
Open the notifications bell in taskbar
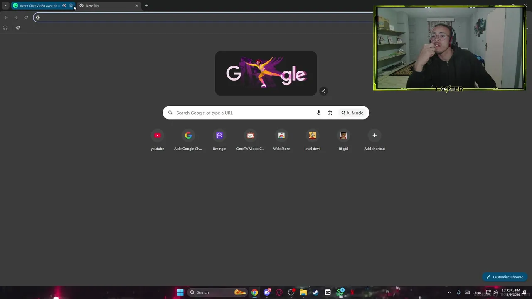[x=525, y=292]
